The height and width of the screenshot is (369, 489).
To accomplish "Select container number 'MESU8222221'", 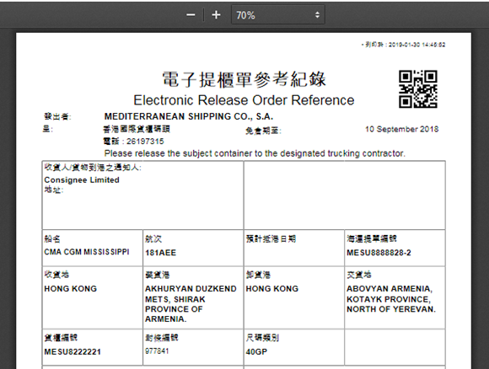I will [73, 352].
